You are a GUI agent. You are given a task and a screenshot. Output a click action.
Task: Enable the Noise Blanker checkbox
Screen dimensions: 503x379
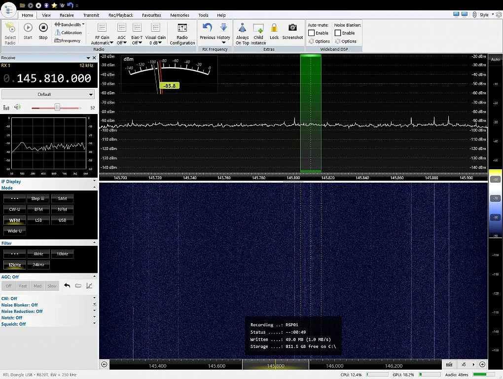pyautogui.click(x=337, y=33)
